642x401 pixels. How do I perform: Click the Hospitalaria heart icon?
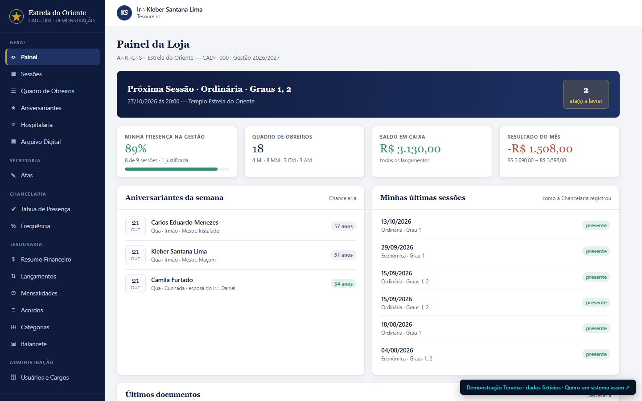click(13, 125)
